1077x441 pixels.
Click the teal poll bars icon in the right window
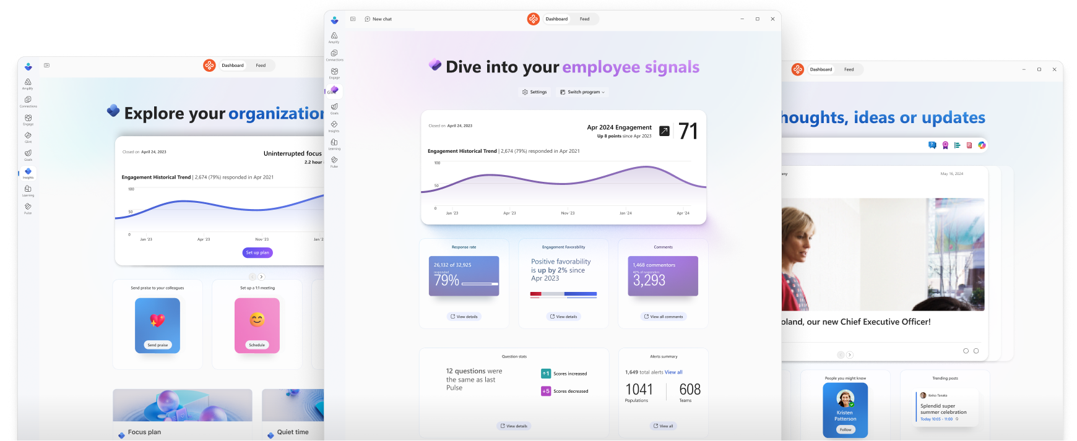(x=958, y=145)
